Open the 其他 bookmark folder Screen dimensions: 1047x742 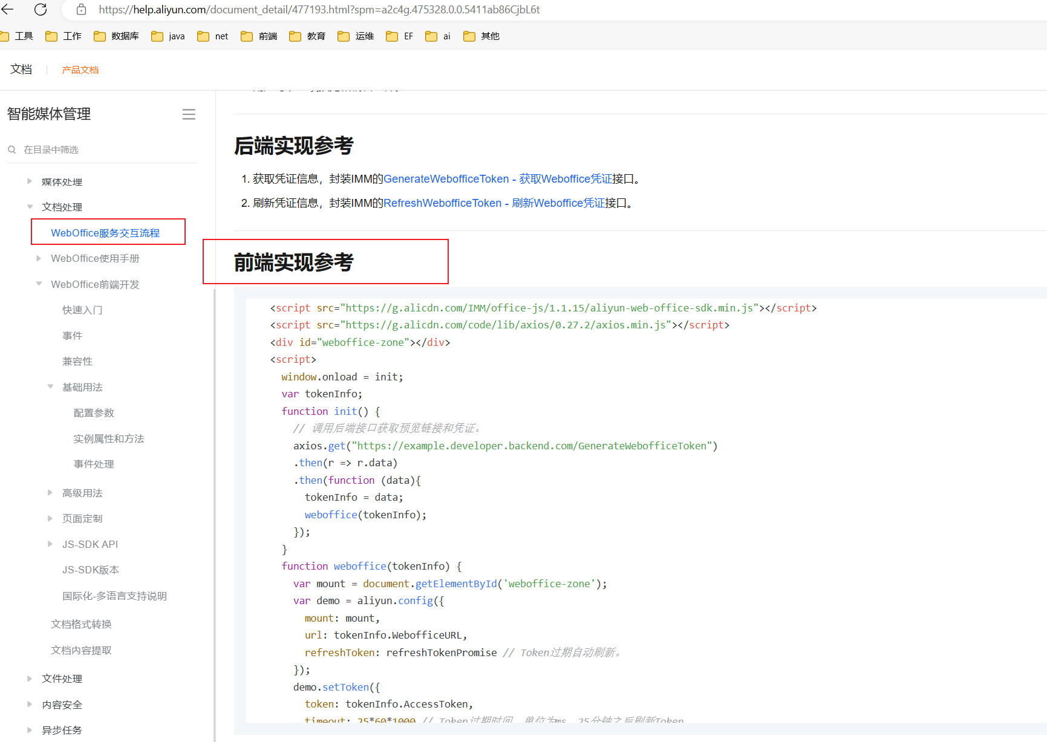coord(481,36)
